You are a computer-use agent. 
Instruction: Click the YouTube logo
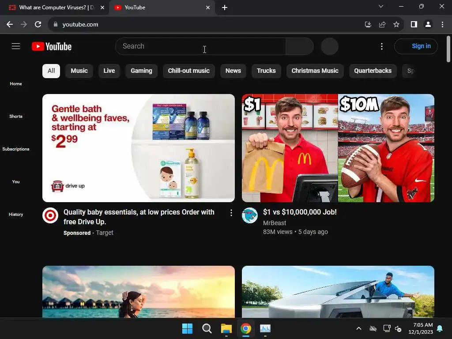point(52,46)
